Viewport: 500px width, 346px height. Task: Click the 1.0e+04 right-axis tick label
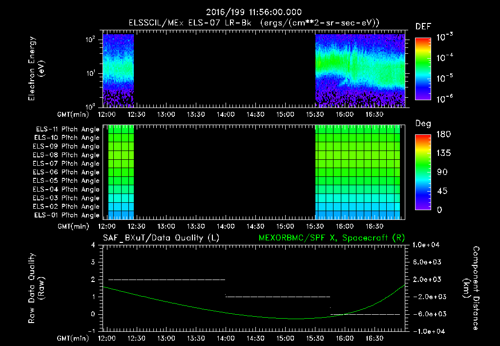426,245
